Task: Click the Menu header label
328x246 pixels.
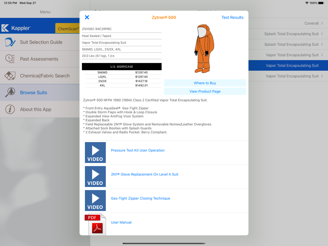Action: 45,12
